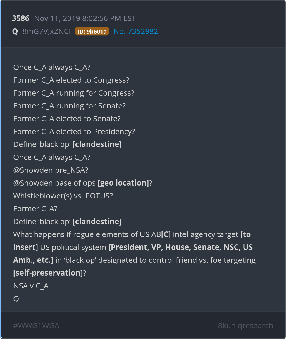The image size is (286, 339).
Task: Click the 'Former C_A running for Congress?' line
Action: (74, 93)
